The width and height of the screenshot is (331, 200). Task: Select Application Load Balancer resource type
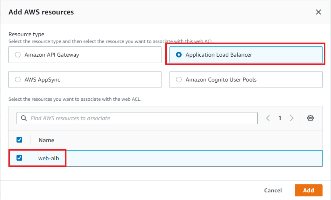click(246, 55)
